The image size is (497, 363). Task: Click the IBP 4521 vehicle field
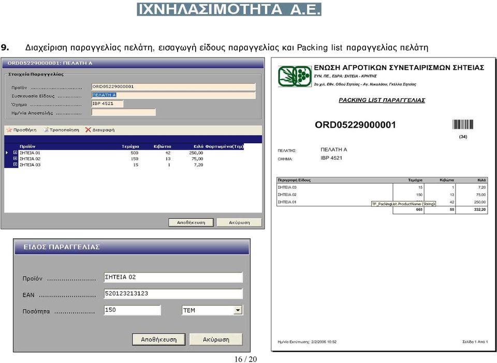click(108, 103)
